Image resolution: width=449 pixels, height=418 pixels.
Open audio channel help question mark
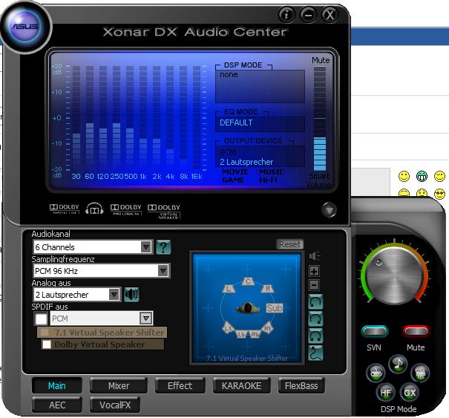coord(163,247)
